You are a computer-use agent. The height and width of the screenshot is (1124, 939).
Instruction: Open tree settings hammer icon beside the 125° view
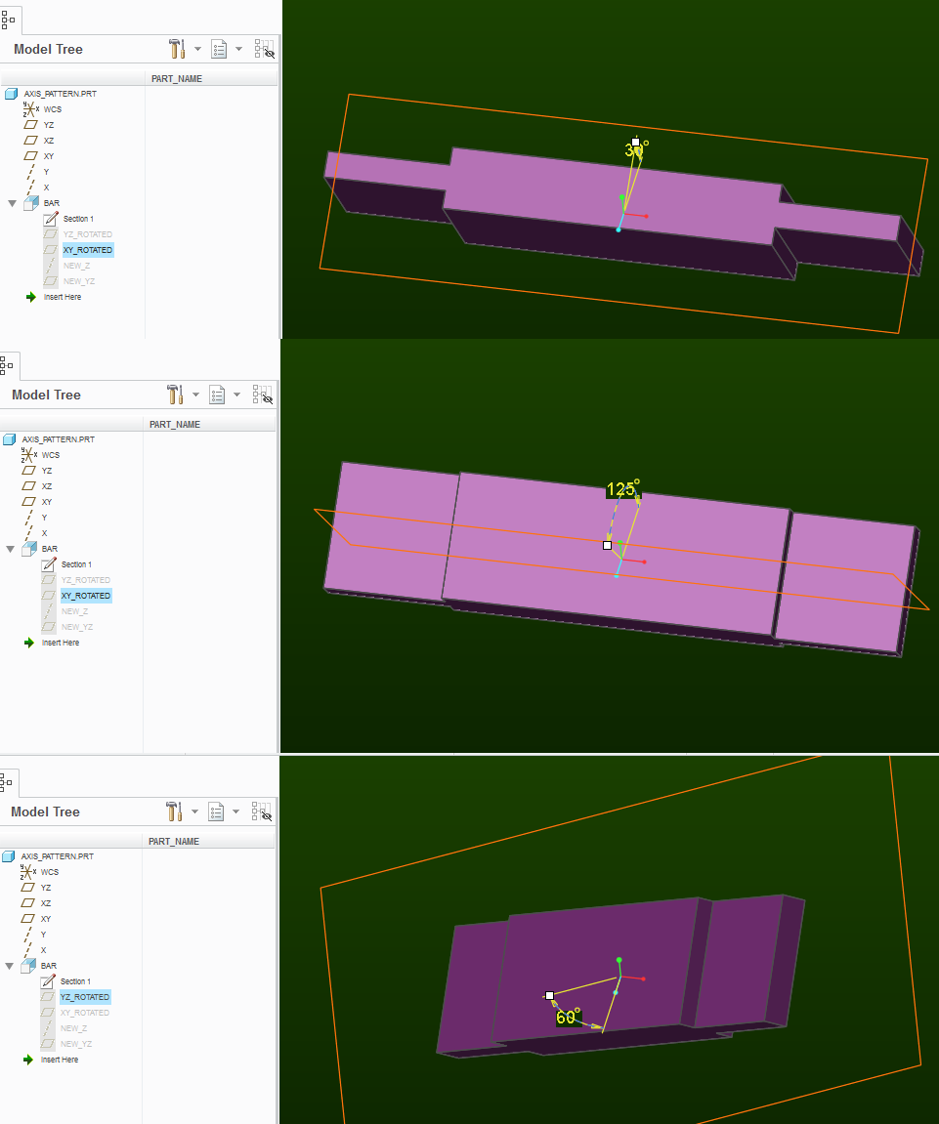tap(174, 395)
